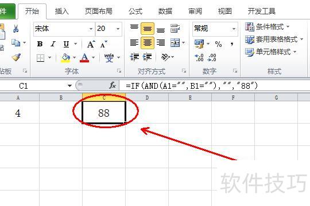Expand the orientation dropdown arrow

173,57
